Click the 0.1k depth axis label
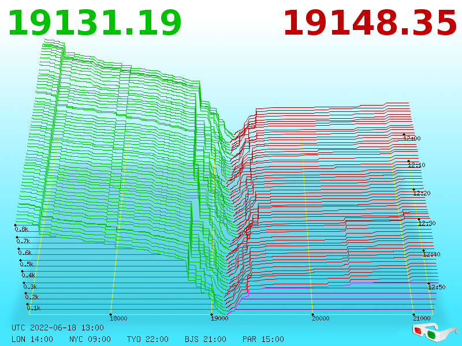 [34, 308]
